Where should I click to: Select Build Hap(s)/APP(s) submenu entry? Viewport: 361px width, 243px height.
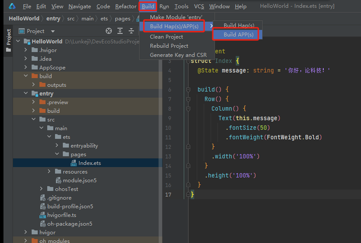pos(177,26)
